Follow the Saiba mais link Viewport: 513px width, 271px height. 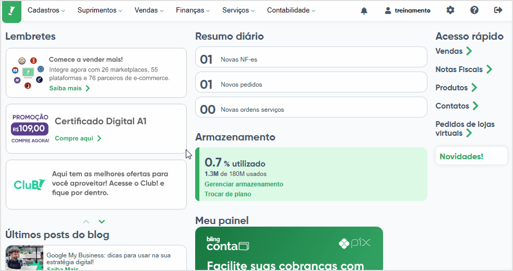pos(65,88)
